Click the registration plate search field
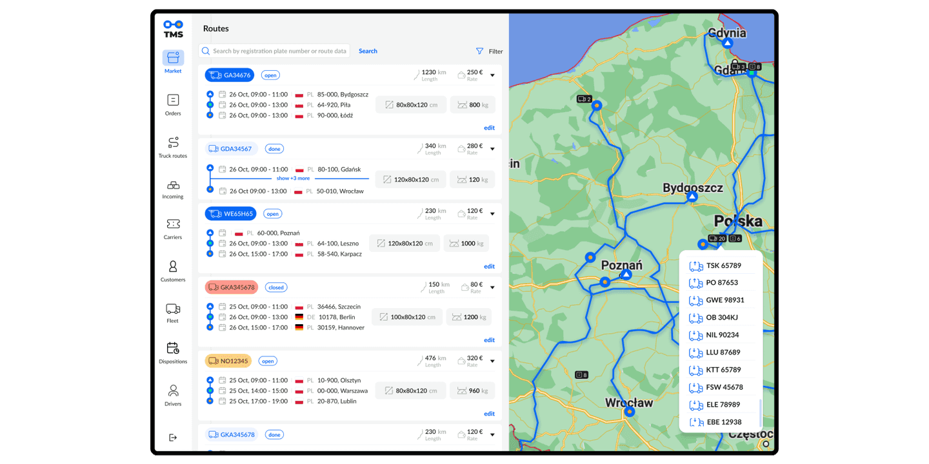929x464 pixels. 274,51
